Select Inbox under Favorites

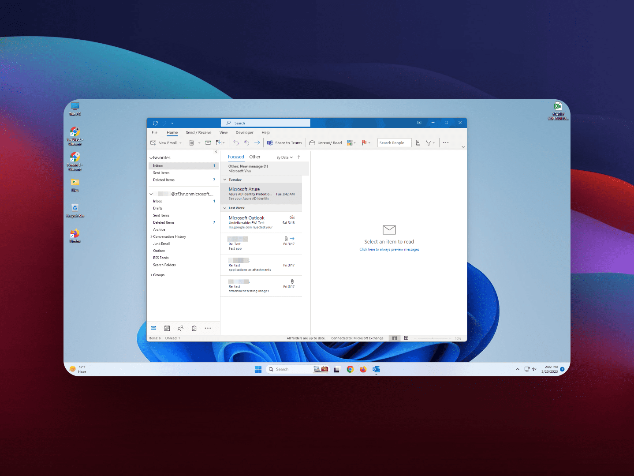tap(183, 166)
